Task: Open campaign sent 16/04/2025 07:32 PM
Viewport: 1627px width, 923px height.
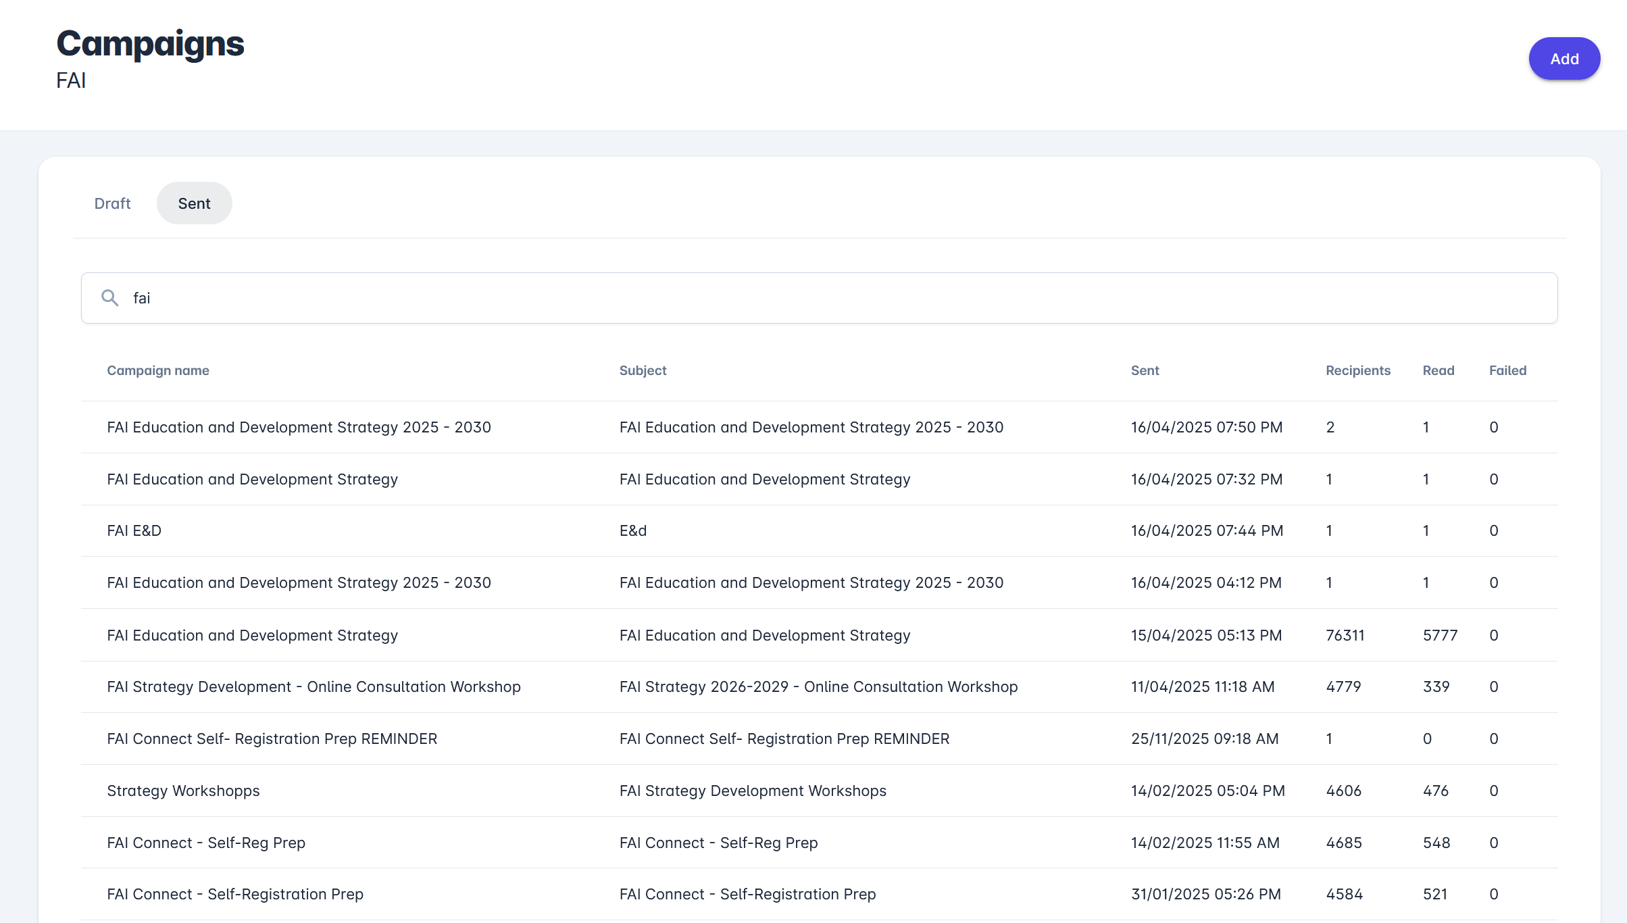Action: tap(1206, 479)
